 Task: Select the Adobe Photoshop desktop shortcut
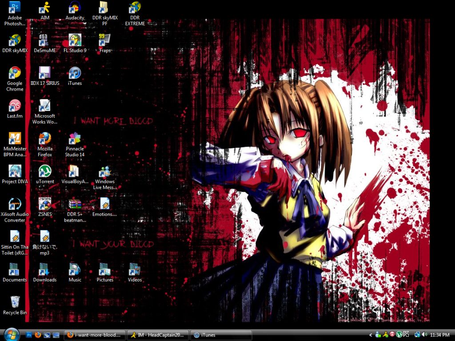tap(15, 14)
